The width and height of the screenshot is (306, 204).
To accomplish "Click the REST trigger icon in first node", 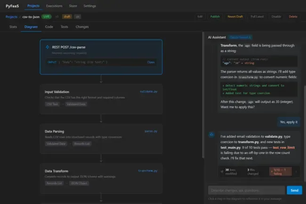I will pos(48,48).
